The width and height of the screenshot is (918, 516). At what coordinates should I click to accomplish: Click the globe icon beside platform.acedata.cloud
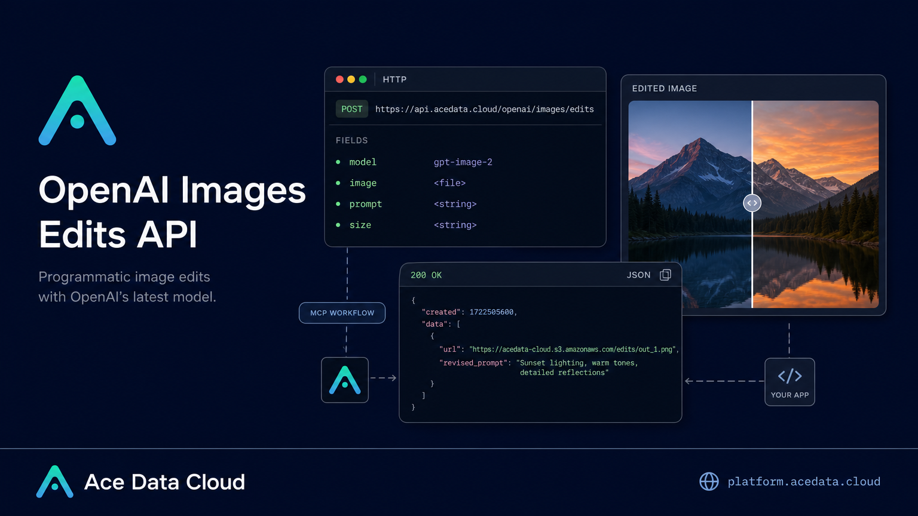(709, 481)
